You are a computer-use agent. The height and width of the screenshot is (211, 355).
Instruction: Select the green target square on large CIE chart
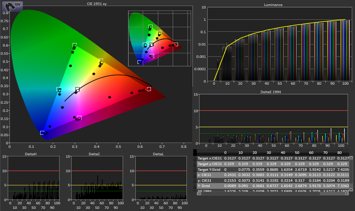75,45
